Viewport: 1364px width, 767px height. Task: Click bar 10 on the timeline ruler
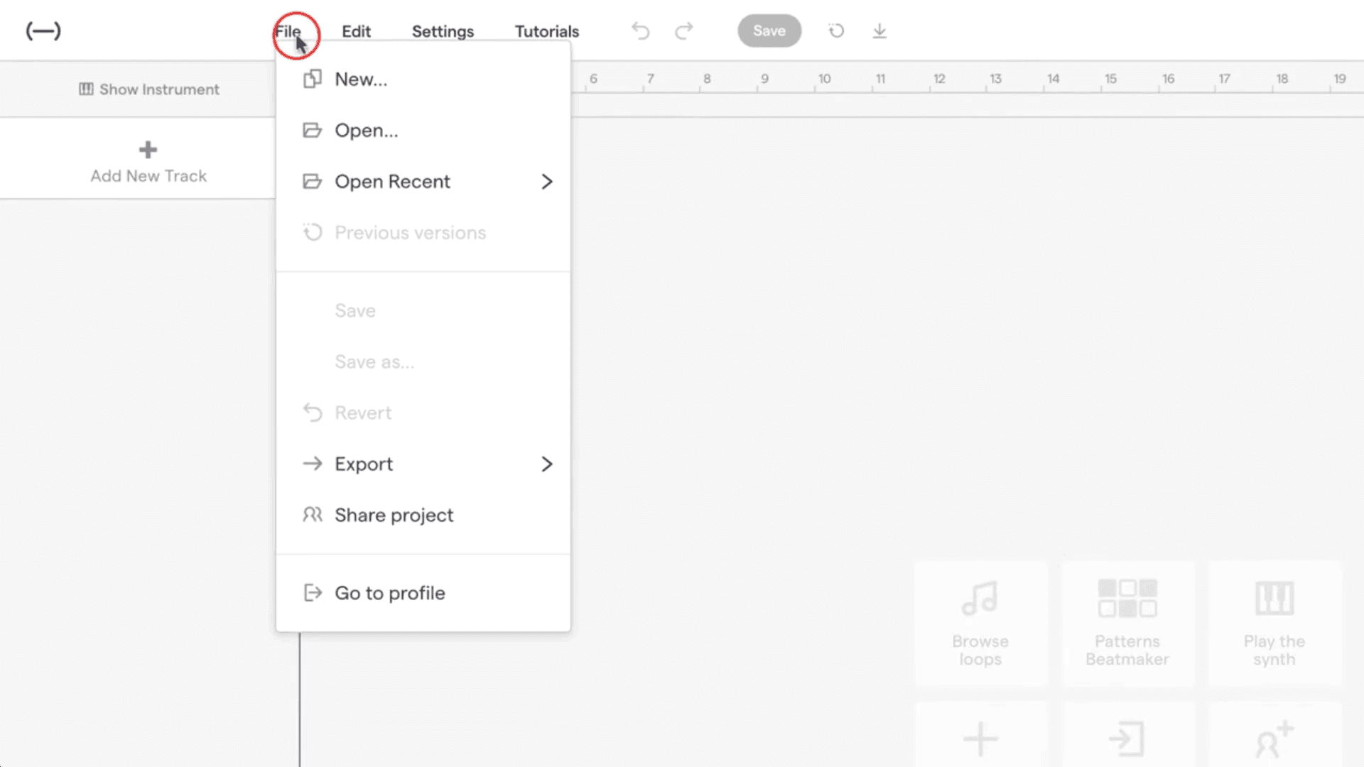824,79
